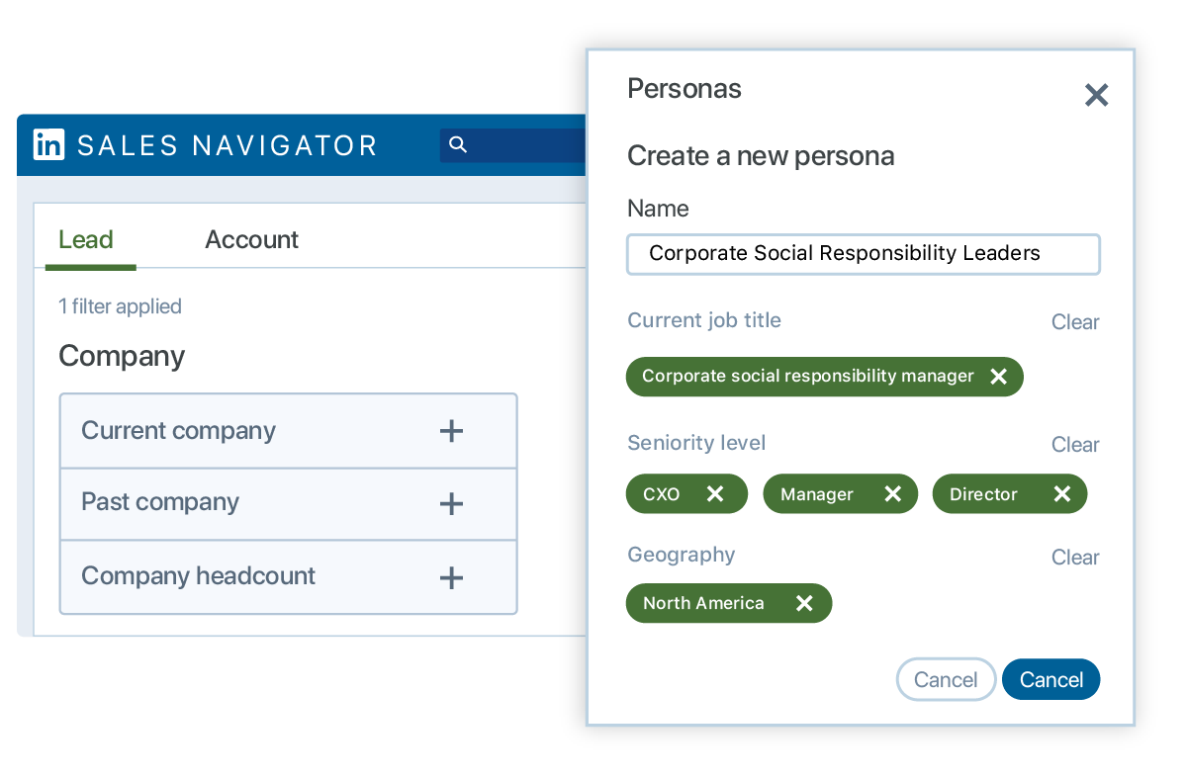1187x779 pixels.
Task: Select the Lead tab
Action: click(87, 239)
